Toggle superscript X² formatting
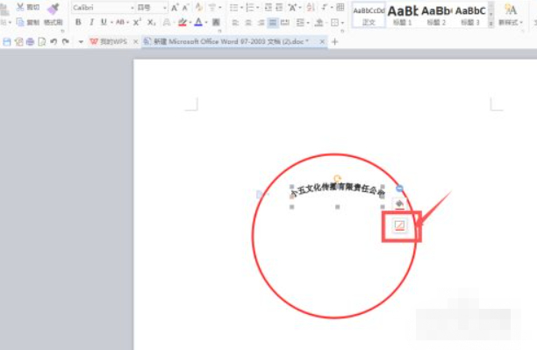537x350 pixels. coord(137,23)
